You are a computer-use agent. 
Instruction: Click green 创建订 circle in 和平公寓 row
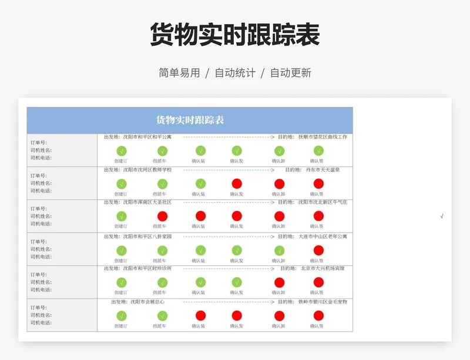click(x=122, y=151)
